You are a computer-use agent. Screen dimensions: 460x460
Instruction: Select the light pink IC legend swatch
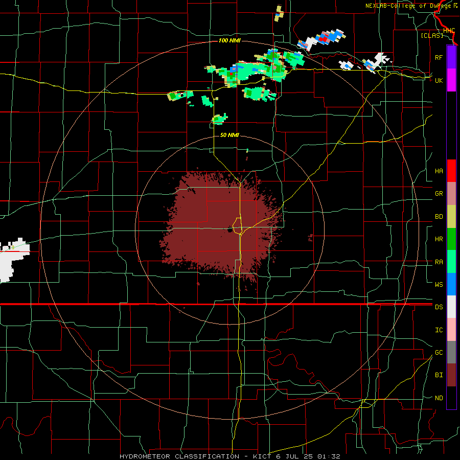451,330
